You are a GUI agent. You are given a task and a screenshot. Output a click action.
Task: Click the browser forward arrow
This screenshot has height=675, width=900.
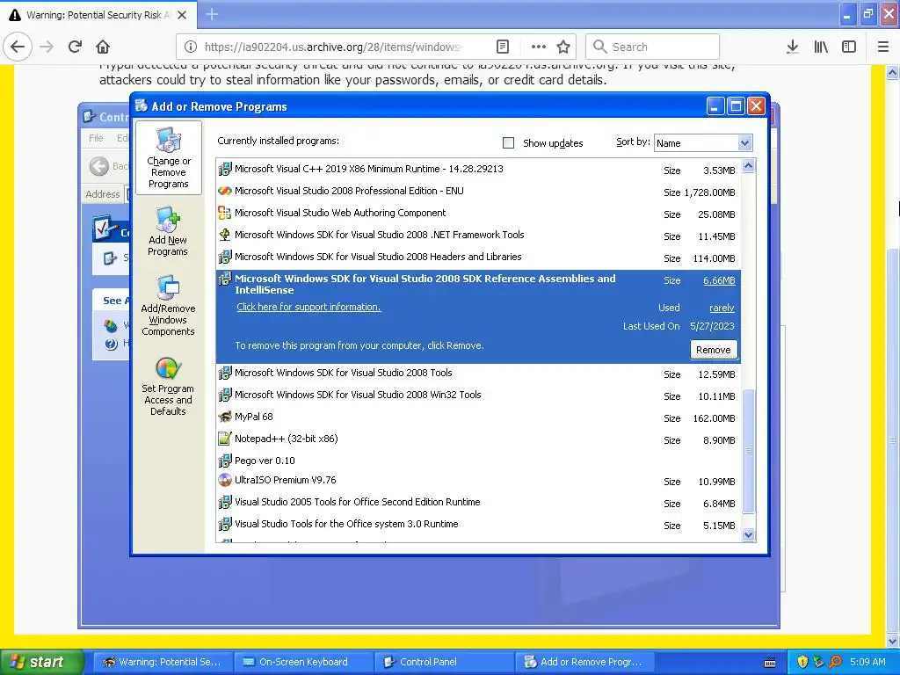(47, 47)
